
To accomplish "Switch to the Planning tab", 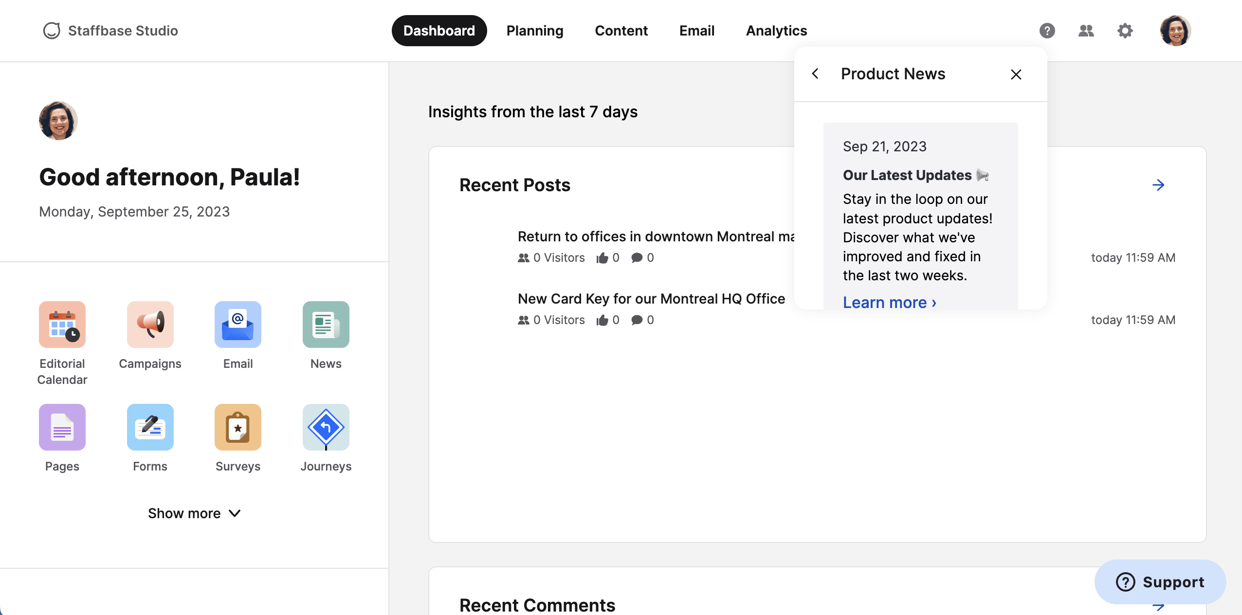I will (x=534, y=31).
